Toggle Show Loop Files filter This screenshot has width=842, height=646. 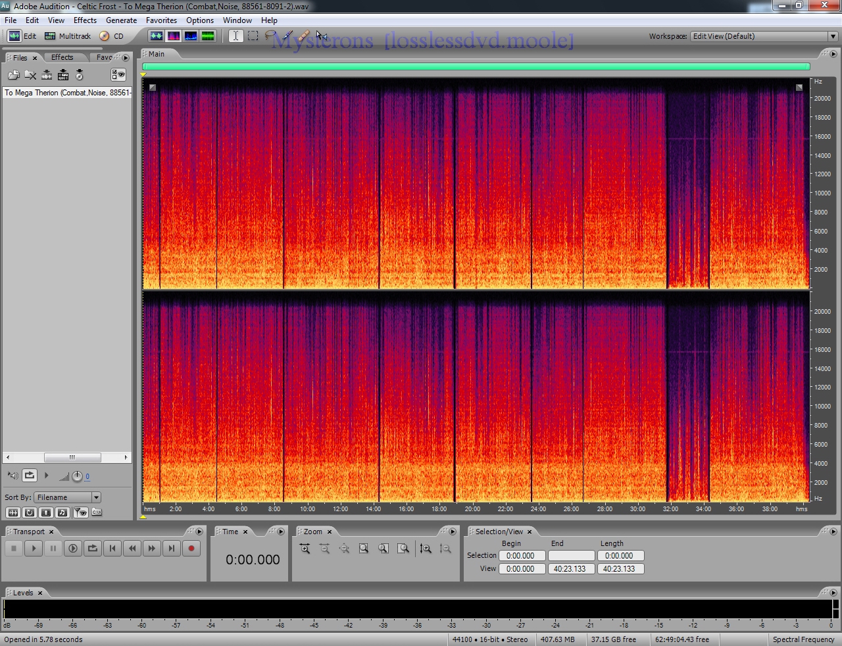tap(30, 512)
